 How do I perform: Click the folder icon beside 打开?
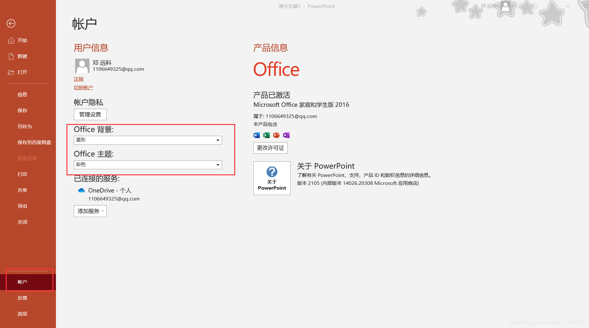[11, 72]
